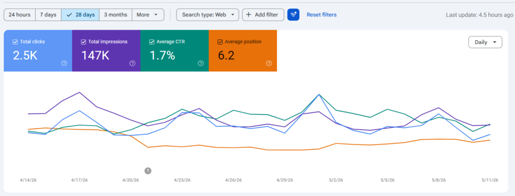This screenshot has width=515, height=196.
Task: Click the 4/29/26 axis date label
Action: [x=285, y=180]
